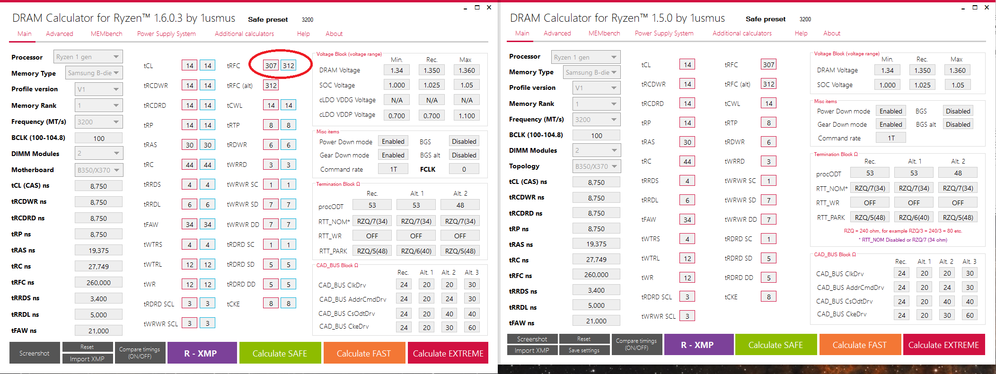Open MEMbench tab in 1.6.0.3 window
The height and width of the screenshot is (374, 996).
(x=106, y=34)
